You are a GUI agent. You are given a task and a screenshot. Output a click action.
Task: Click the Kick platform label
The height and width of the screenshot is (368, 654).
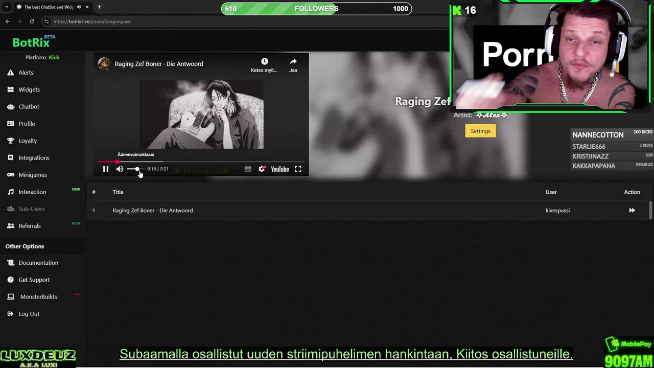54,57
